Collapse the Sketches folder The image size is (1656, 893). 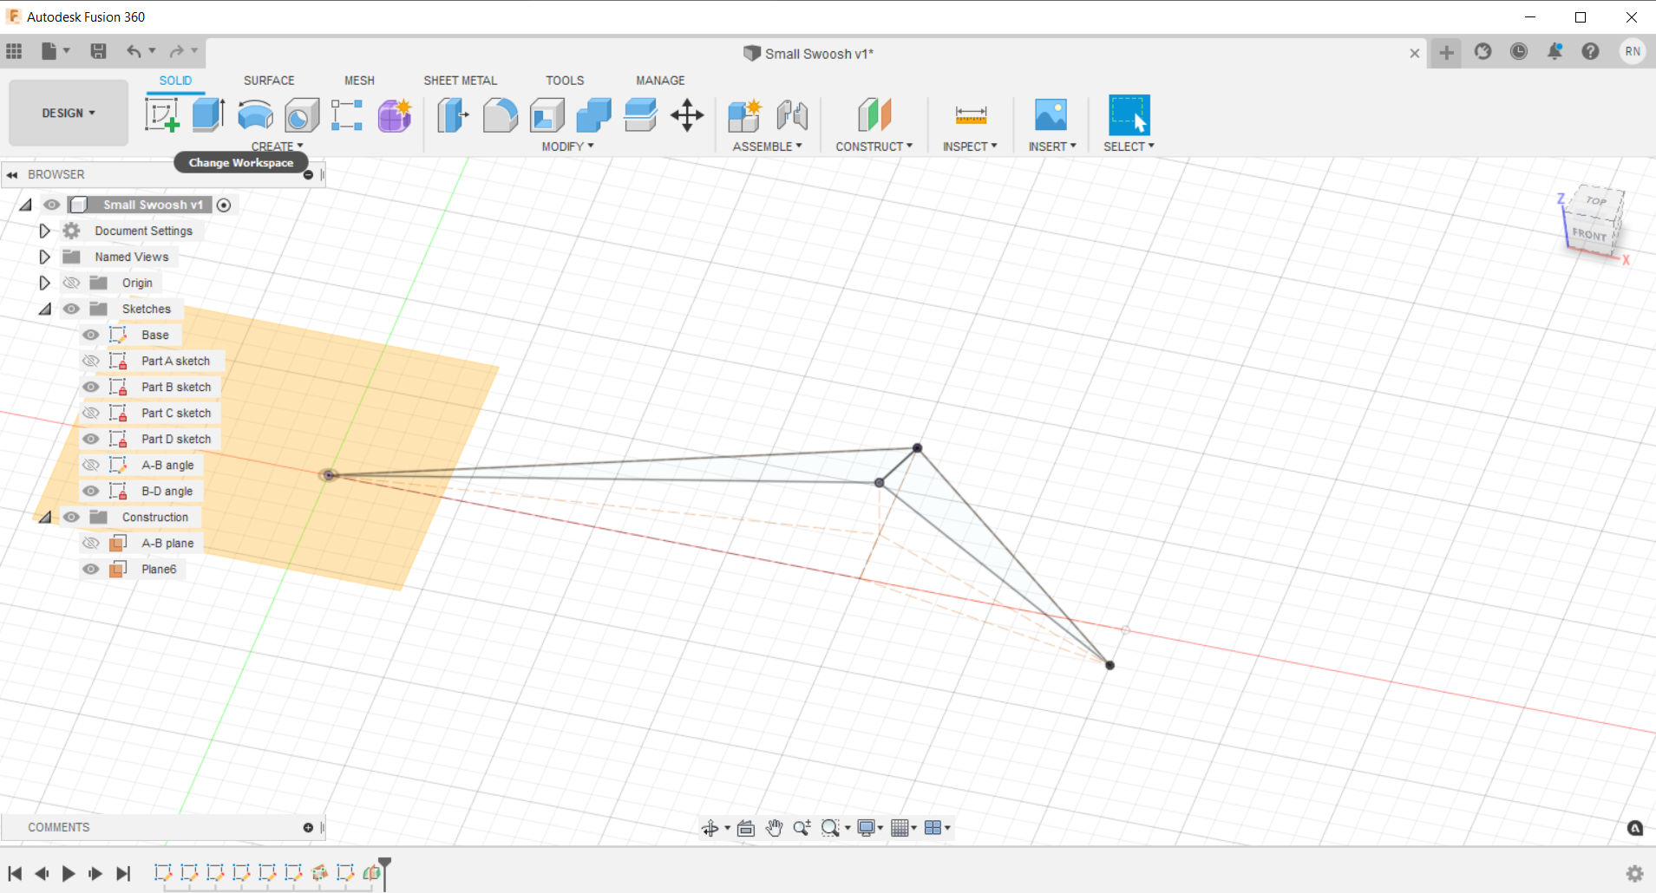tap(45, 309)
